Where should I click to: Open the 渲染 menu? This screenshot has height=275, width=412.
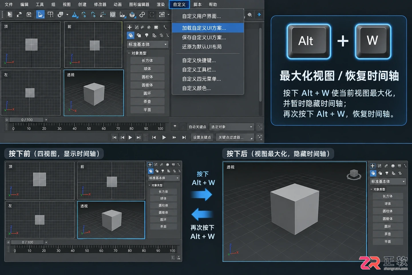(161, 5)
